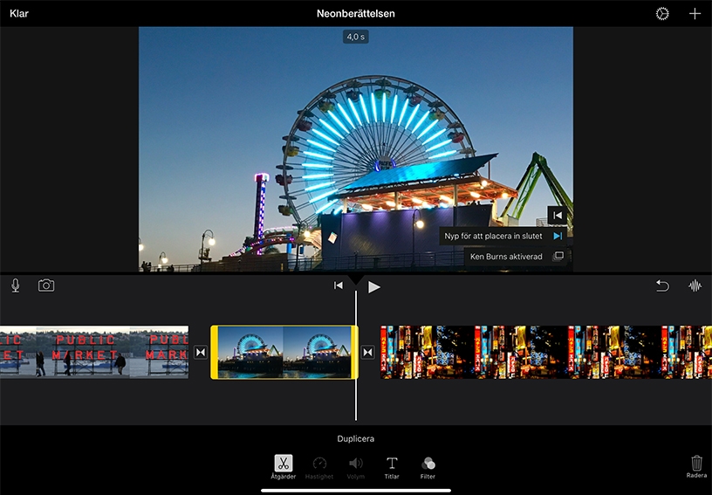
Task: Open the camera capture icon
Action: pos(46,285)
